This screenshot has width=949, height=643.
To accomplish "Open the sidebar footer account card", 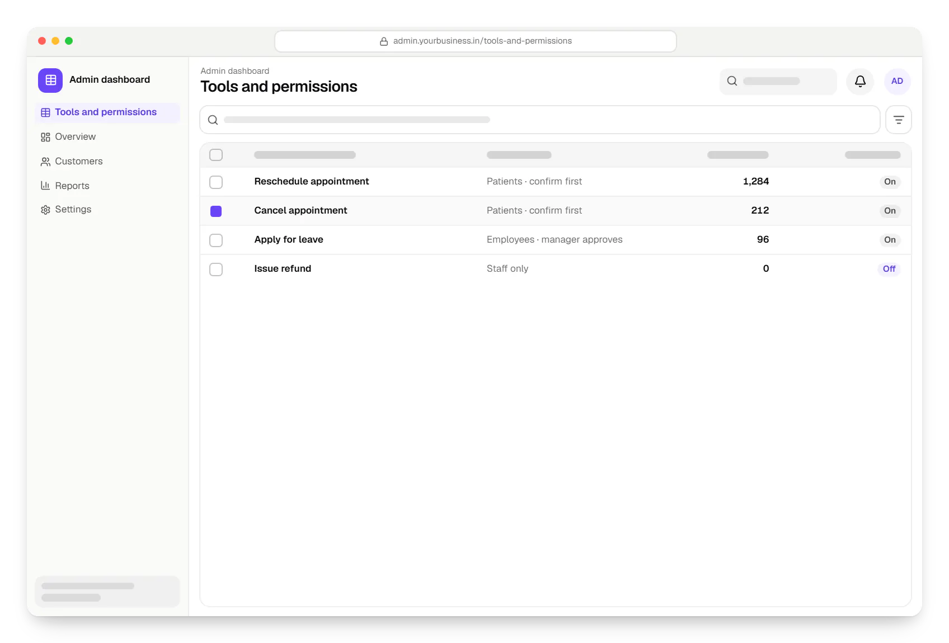I will 107,592.
